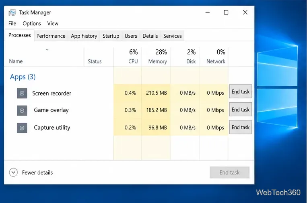Click the Task Manager title bar icon
Screen dimensions: 307x203
pos(12,12)
